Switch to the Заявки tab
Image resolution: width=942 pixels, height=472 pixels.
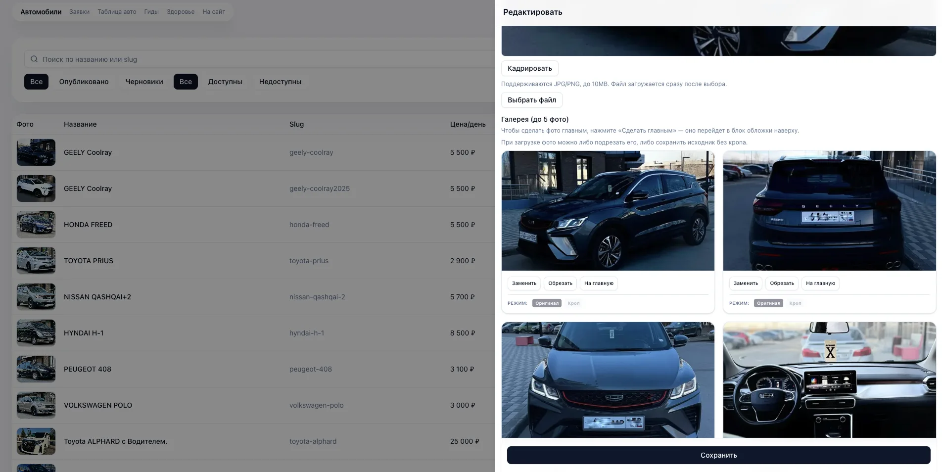coord(79,12)
